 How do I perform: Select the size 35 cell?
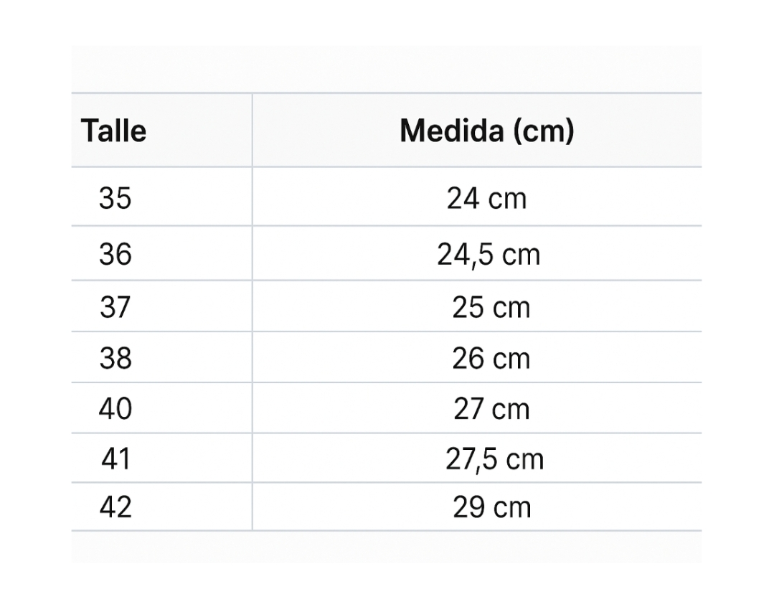(115, 197)
